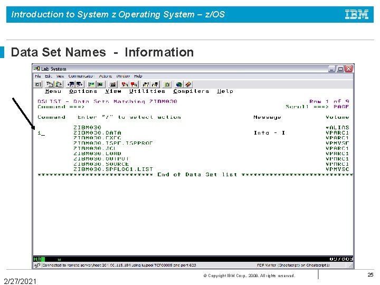The image size is (380, 285).
Task: Click the connection status icon in status bar
Action: [x=37, y=265]
